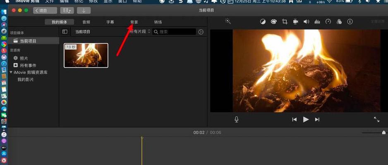This screenshot has height=165, width=388.
Task: Skip to next clip in viewer
Action: (317, 119)
